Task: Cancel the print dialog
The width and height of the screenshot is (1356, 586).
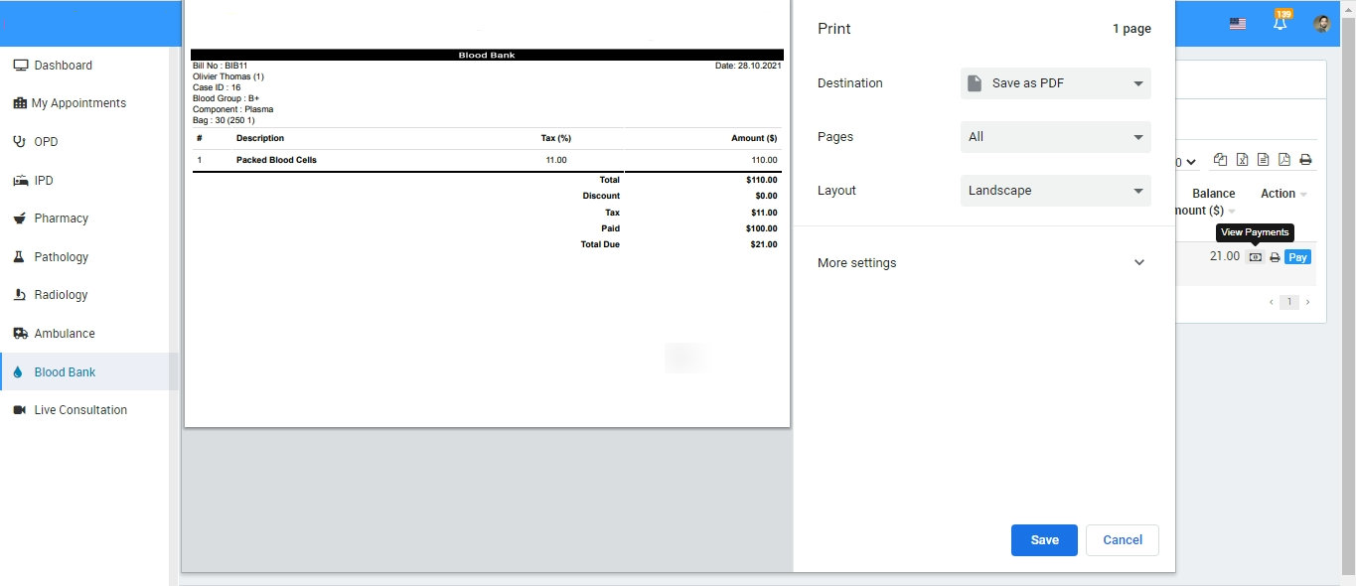Action: click(1122, 540)
